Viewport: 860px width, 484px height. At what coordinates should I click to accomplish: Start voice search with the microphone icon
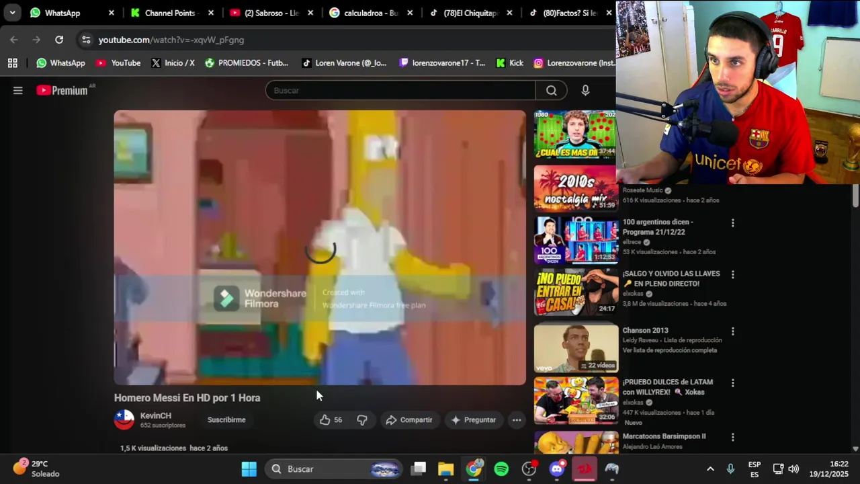585,90
